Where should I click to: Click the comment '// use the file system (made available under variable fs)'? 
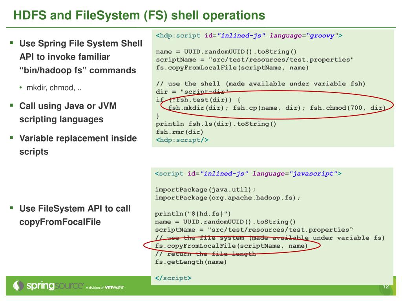point(270,238)
